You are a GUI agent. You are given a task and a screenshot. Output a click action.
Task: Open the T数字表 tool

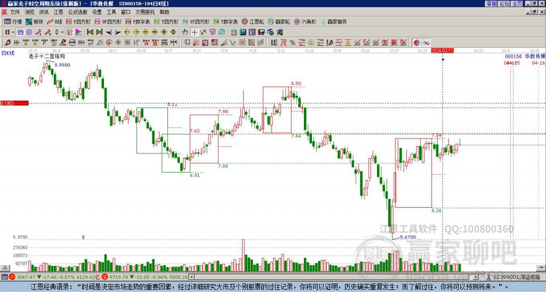tap(226, 21)
